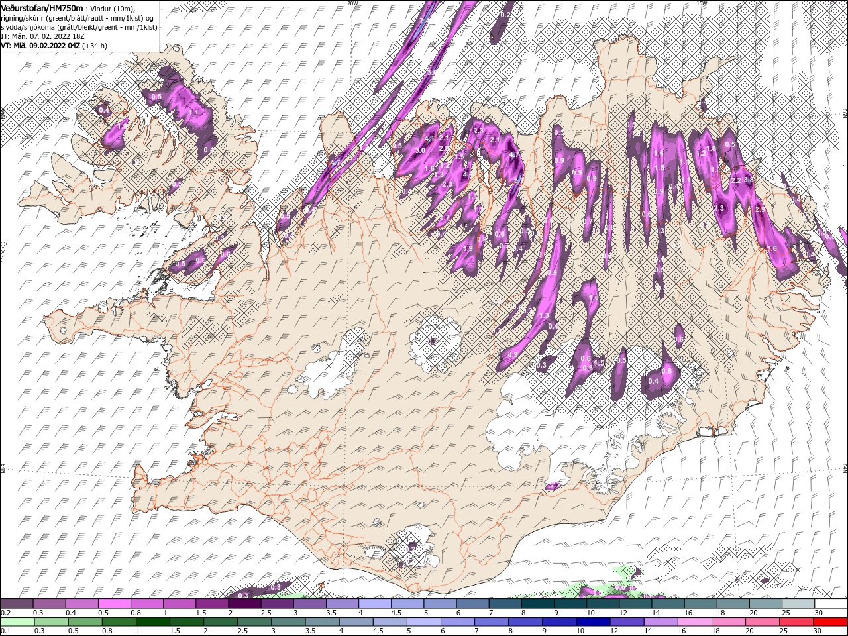Click the dark teal 8 snow-scale swatch

click(x=538, y=604)
